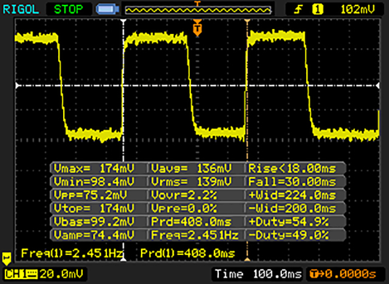This screenshot has width=389, height=284.
Task: Click the Freq=2.451Hz table measurement
Action: [x=194, y=234]
